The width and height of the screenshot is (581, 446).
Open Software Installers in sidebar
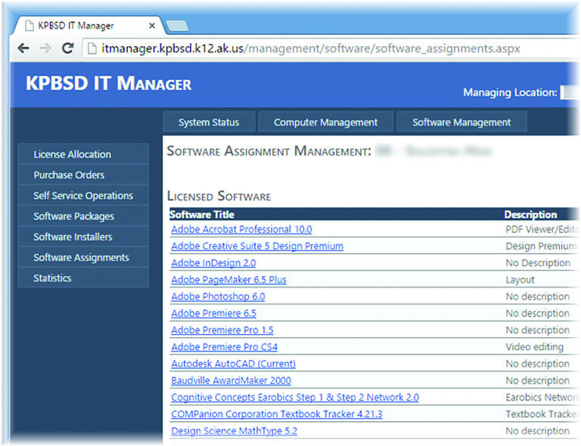click(x=83, y=237)
